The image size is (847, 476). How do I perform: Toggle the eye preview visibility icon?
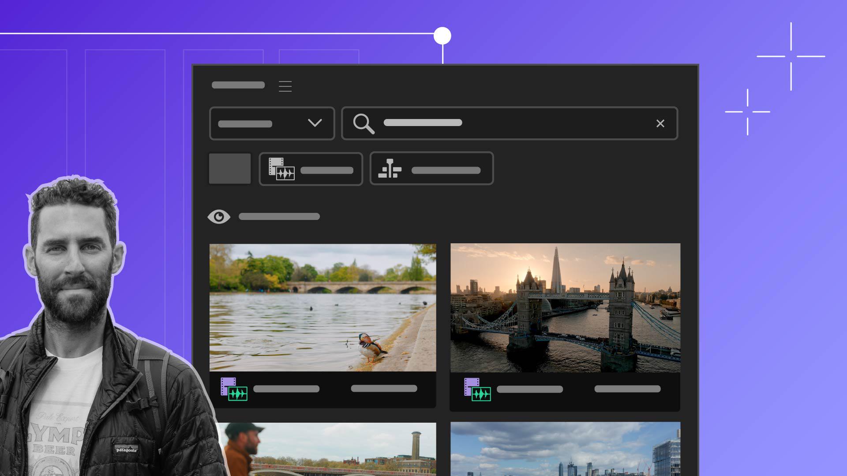[219, 216]
